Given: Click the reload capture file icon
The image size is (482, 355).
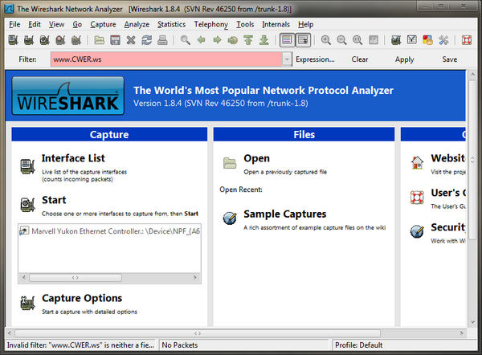Looking at the screenshot, I should coord(146,40).
